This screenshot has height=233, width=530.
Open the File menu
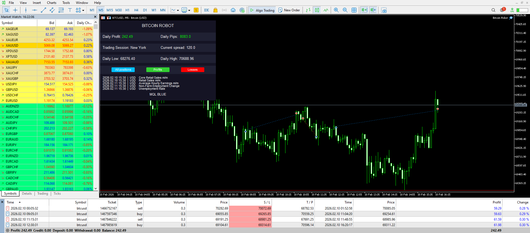tap(11, 3)
